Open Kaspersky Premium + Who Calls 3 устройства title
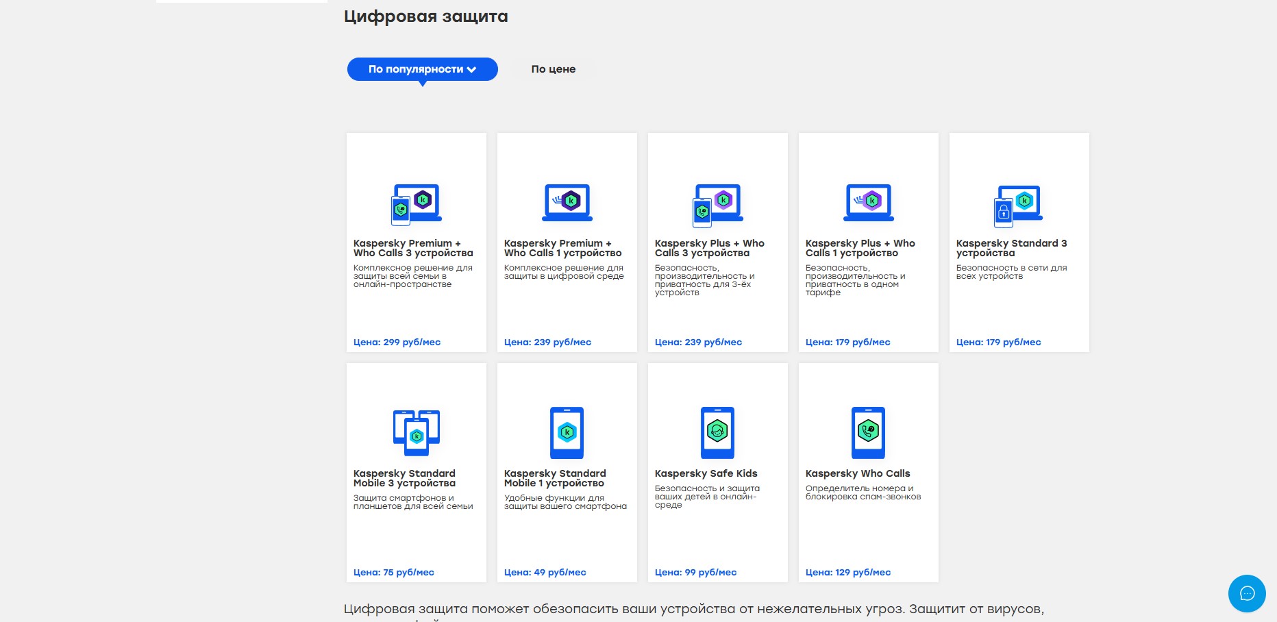1277x622 pixels. [x=413, y=248]
